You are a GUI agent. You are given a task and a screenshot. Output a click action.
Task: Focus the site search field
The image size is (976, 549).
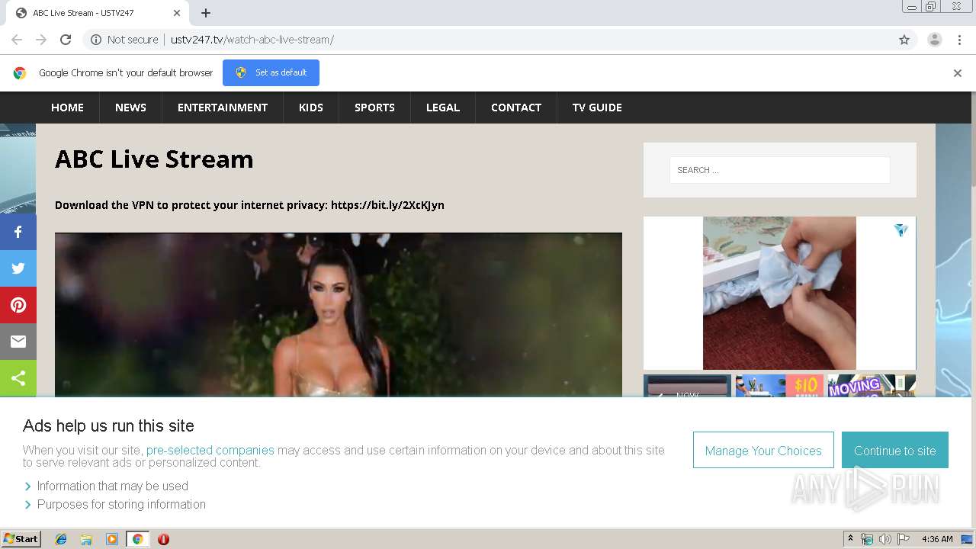click(x=779, y=170)
